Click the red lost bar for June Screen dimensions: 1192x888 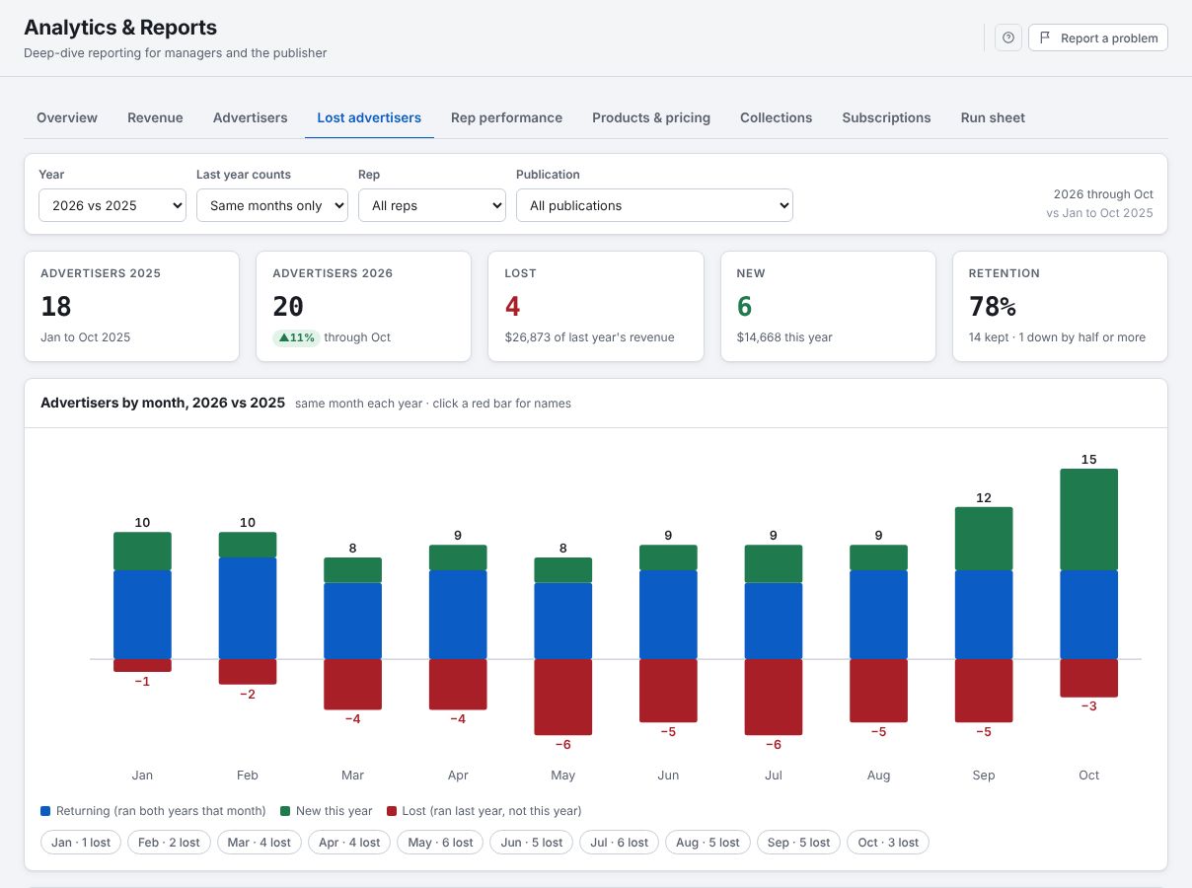[x=668, y=691]
